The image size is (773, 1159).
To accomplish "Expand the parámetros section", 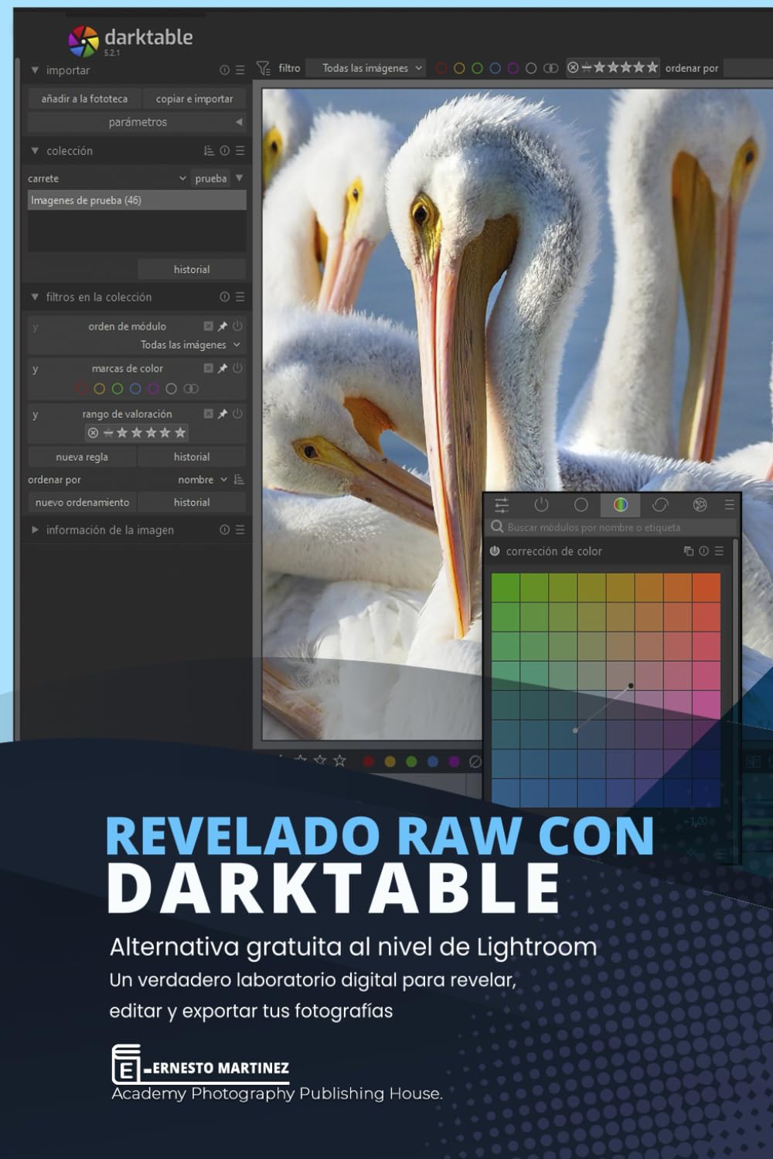I will pyautogui.click(x=138, y=122).
